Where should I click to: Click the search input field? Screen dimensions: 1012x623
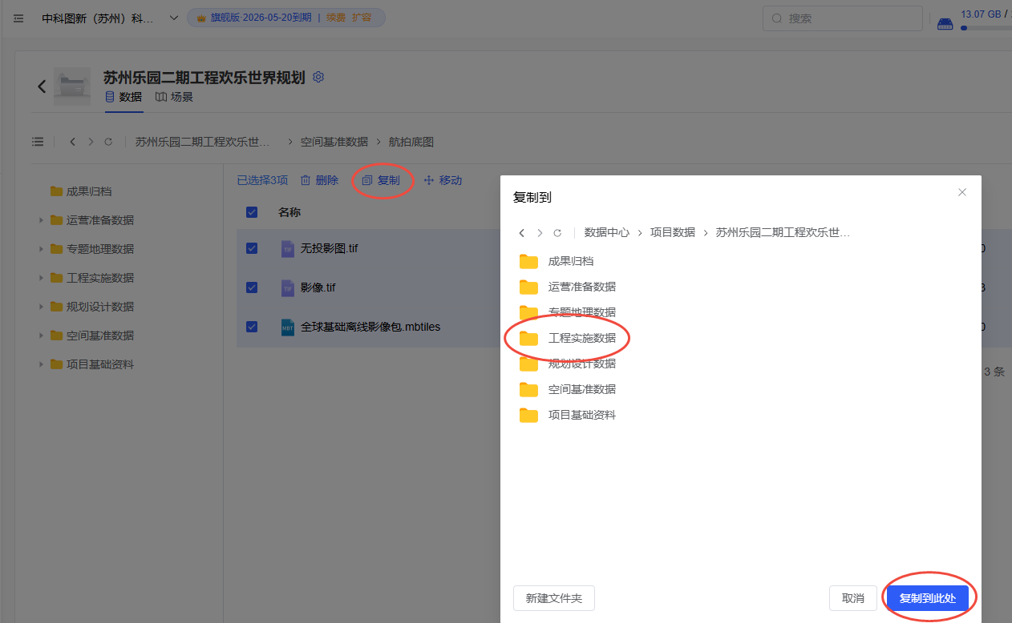[x=842, y=18]
